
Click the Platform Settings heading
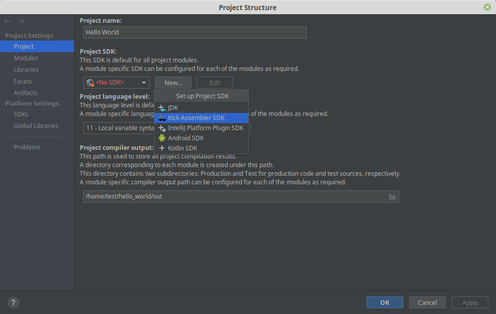(32, 103)
